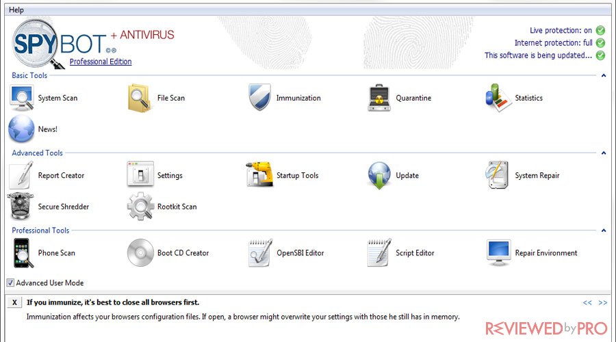The height and width of the screenshot is (342, 616).
Task: Open the Statistics chart icon
Action: tap(498, 97)
